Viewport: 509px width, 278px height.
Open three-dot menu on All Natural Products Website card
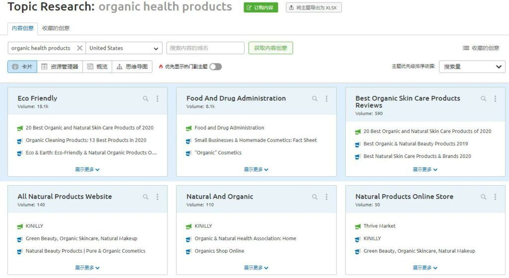pos(158,197)
